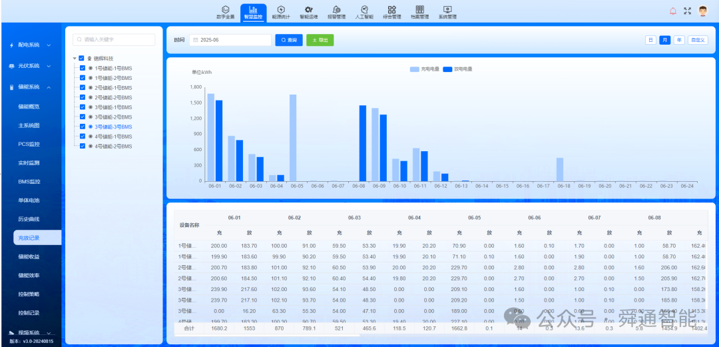Image resolution: width=719 pixels, height=347 pixels.
Task: Uncheck the 1号储能-2号BMS checkbox
Action: [83, 77]
